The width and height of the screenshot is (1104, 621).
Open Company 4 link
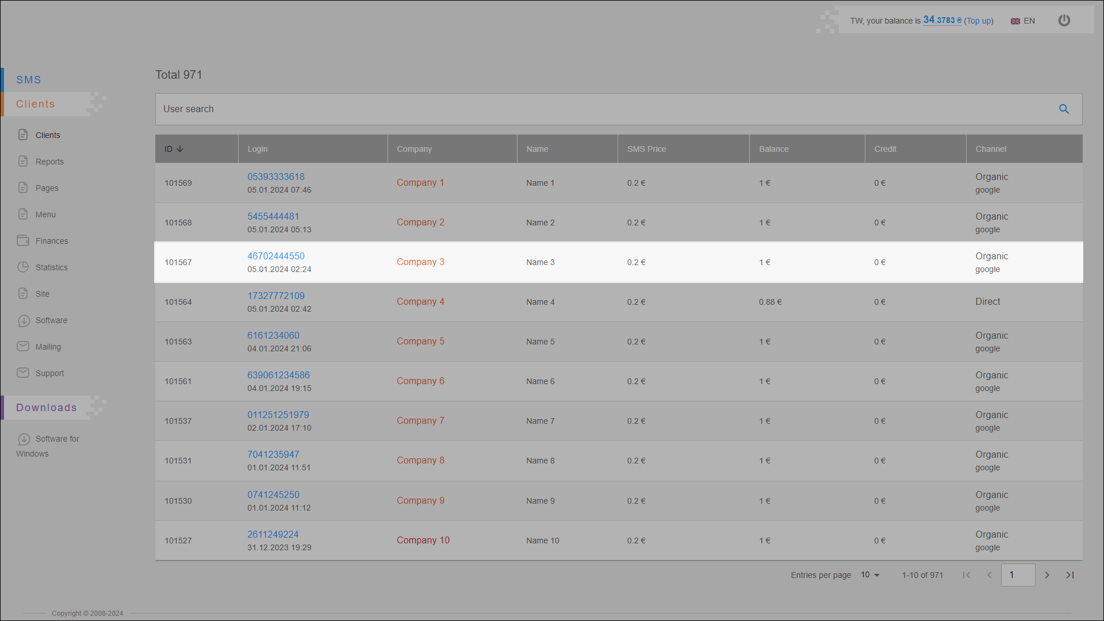pos(420,301)
